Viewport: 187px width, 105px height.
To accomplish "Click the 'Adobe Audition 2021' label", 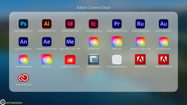I will click(164, 31).
